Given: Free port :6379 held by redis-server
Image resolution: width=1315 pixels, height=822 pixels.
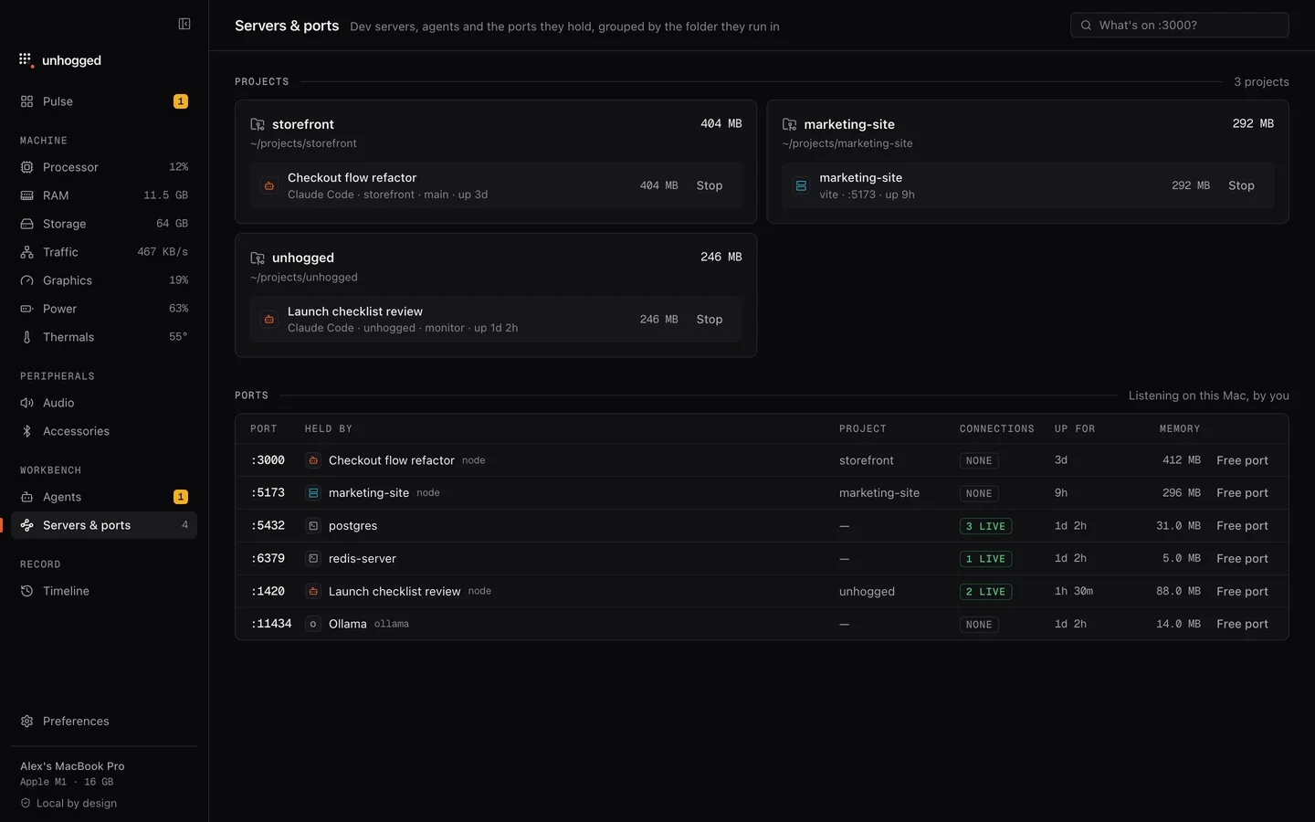Looking at the screenshot, I should (x=1242, y=559).
